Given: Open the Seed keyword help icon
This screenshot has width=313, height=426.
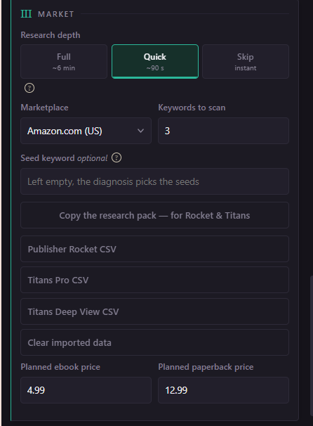Looking at the screenshot, I should coord(116,158).
